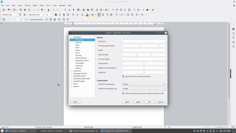Toggle Align Right button
The height and width of the screenshot is (133, 236).
tap(107, 15)
